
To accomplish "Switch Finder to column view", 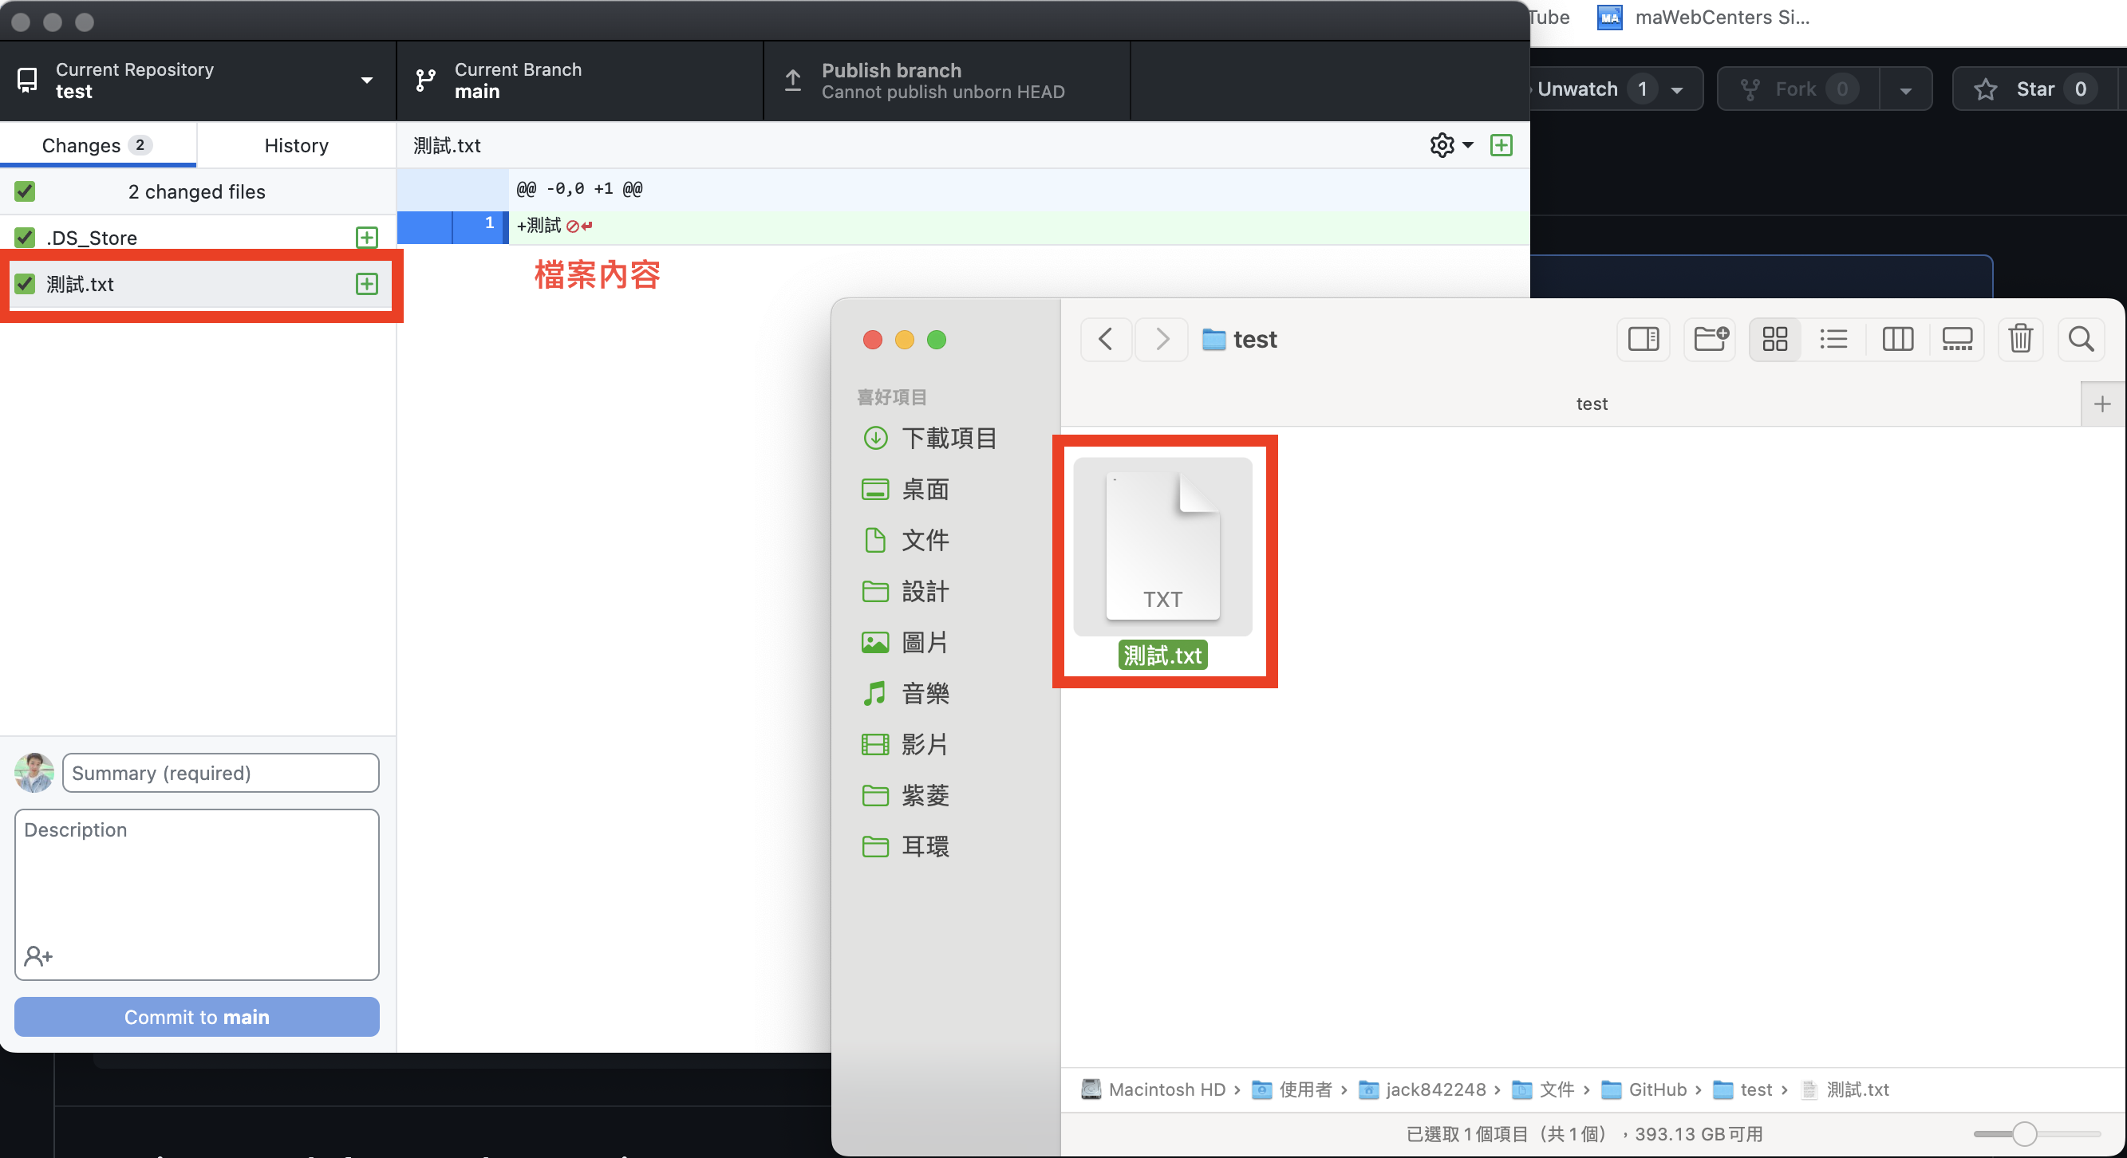I will tap(1896, 339).
